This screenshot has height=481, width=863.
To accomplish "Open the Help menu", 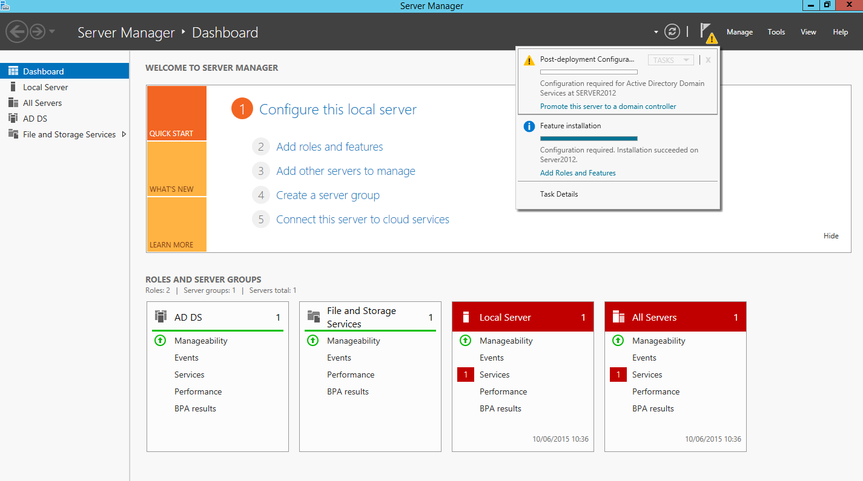I will 841,32.
